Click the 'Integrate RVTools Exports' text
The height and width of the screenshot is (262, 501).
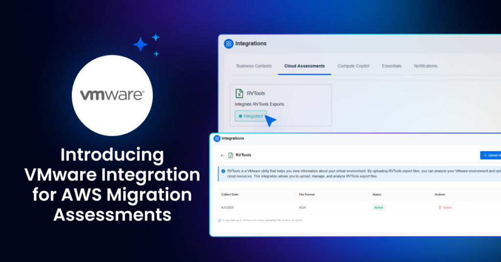pyautogui.click(x=259, y=104)
